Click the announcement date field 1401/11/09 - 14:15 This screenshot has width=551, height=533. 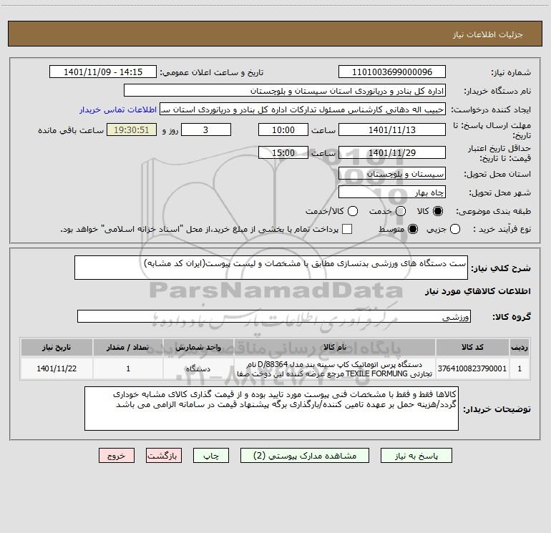pyautogui.click(x=103, y=72)
